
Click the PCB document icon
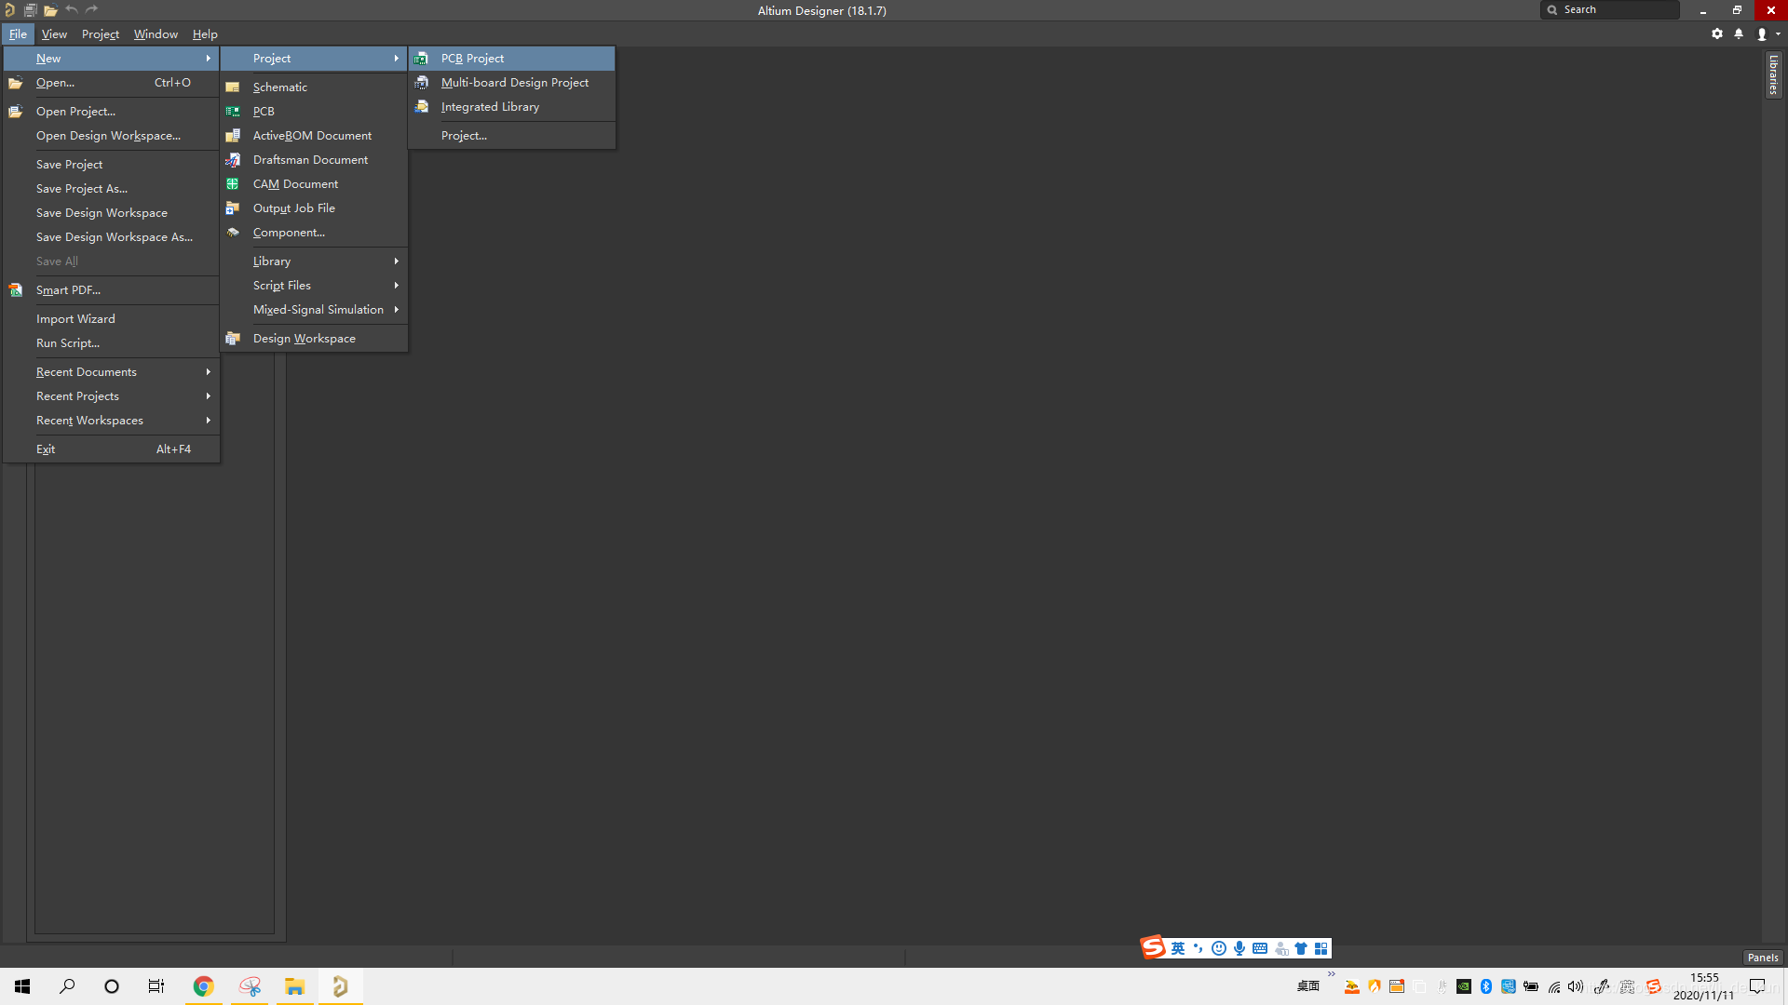(x=233, y=112)
